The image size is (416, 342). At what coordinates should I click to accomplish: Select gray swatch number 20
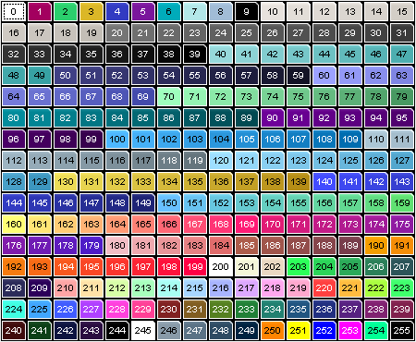(116, 32)
